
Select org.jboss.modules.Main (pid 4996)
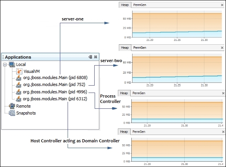point(55,92)
